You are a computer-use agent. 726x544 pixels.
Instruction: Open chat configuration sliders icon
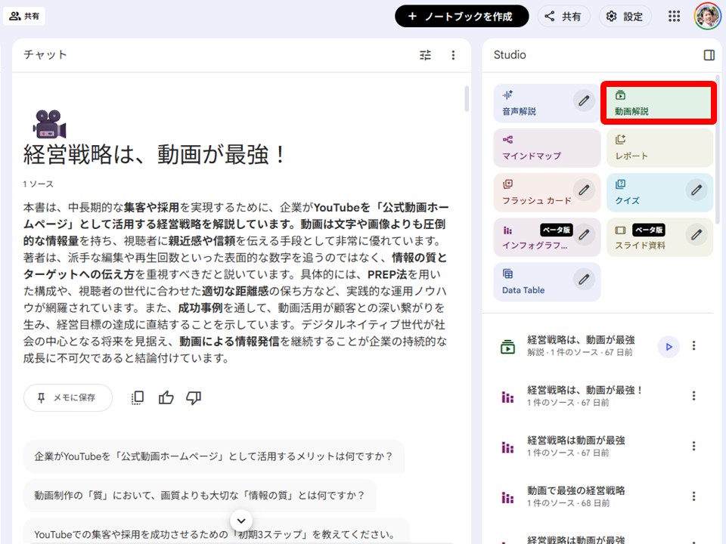click(425, 55)
